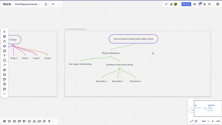The width and height of the screenshot is (222, 125).
Task: Export the board with upload icon
Action: pos(46,4)
